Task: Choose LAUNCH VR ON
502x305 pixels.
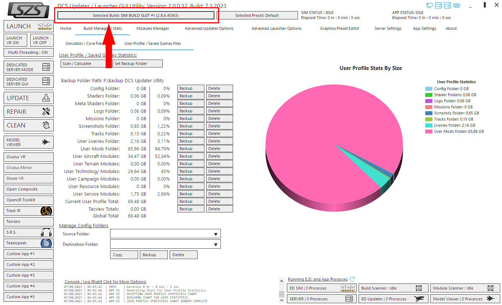Action: coord(16,40)
